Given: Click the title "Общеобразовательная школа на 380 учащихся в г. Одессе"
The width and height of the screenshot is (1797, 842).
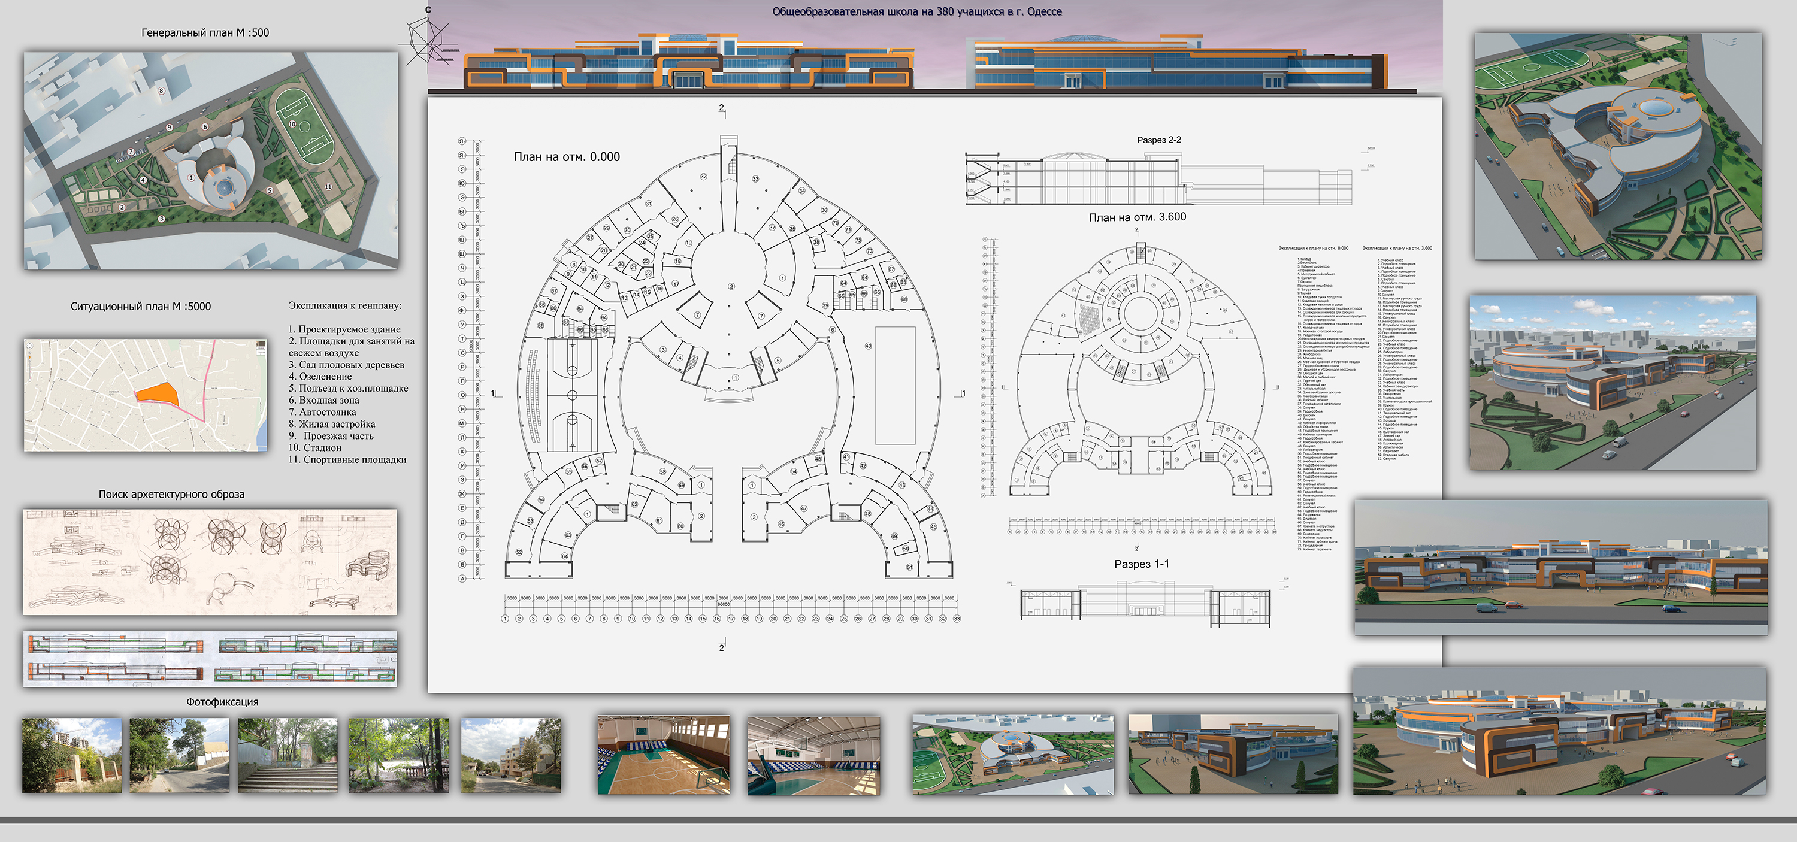Looking at the screenshot, I should click(x=916, y=12).
